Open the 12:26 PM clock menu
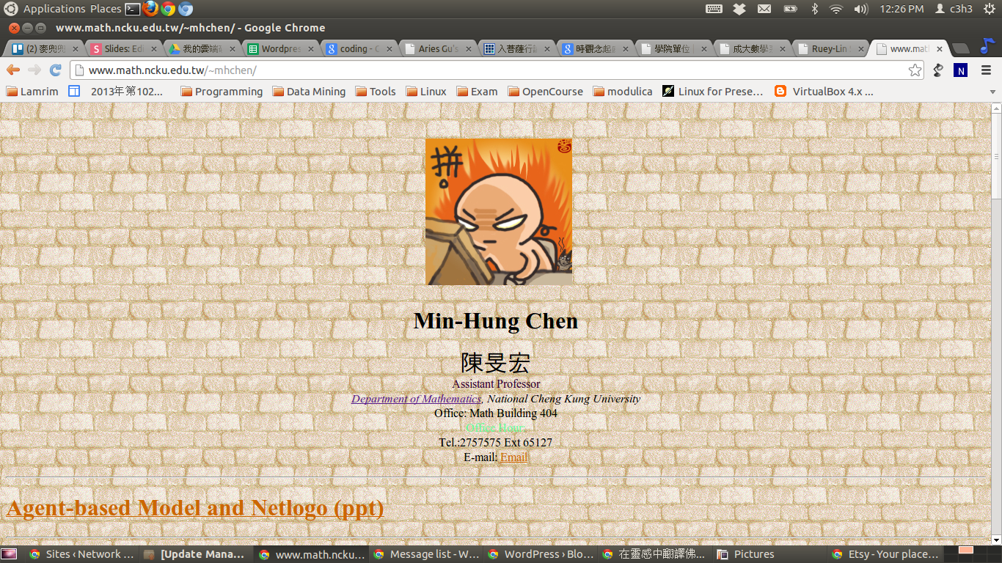Screen dimensions: 1002x563 click(x=902, y=9)
